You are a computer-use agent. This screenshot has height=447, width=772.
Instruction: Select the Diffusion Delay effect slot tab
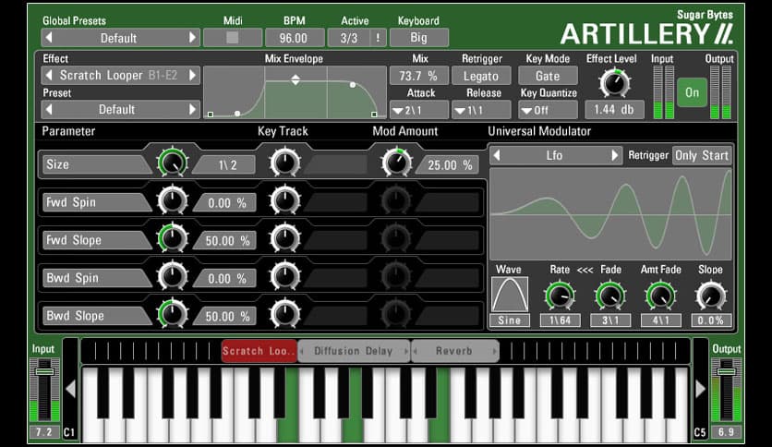pyautogui.click(x=354, y=351)
